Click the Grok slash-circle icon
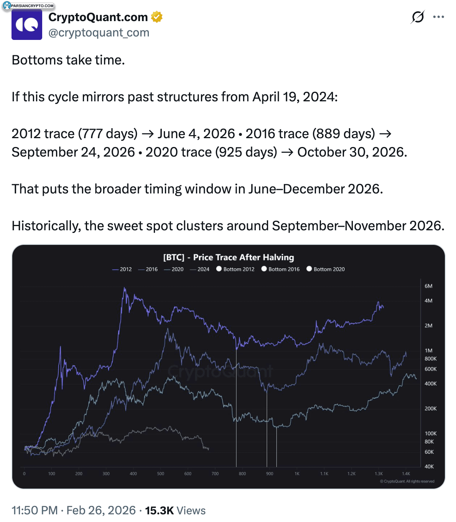The width and height of the screenshot is (456, 522). [x=418, y=17]
